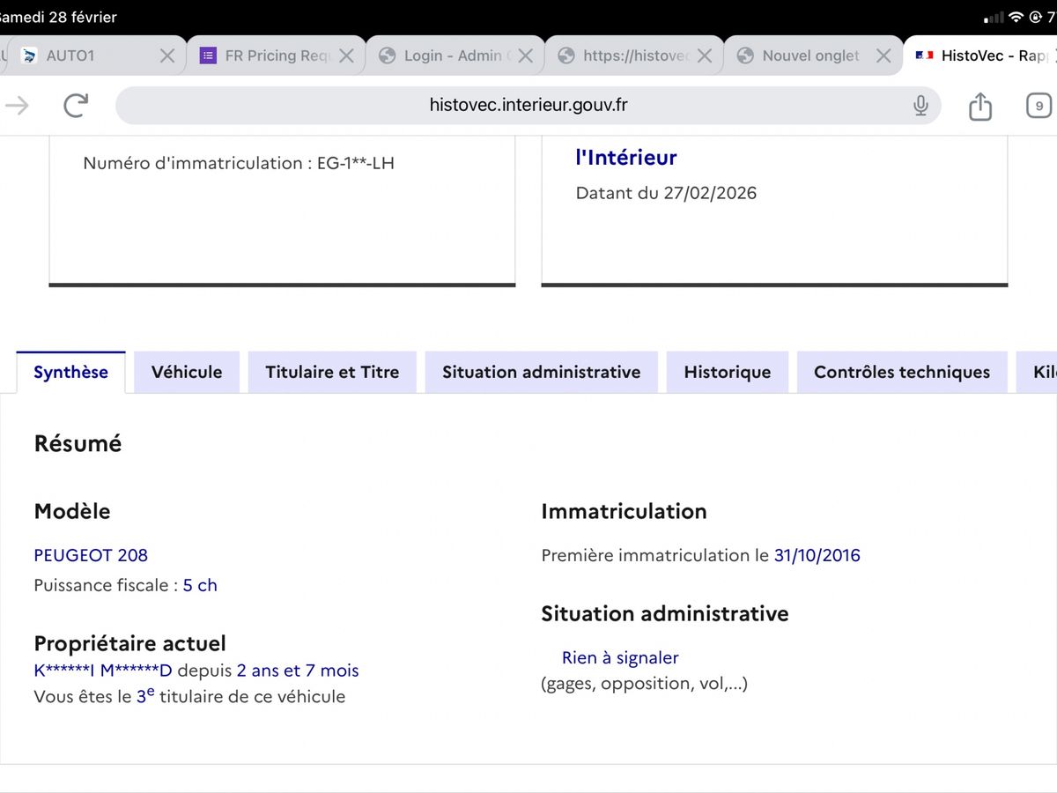This screenshot has width=1057, height=793.
Task: Click the gages, opposition, vol text
Action: click(x=644, y=683)
